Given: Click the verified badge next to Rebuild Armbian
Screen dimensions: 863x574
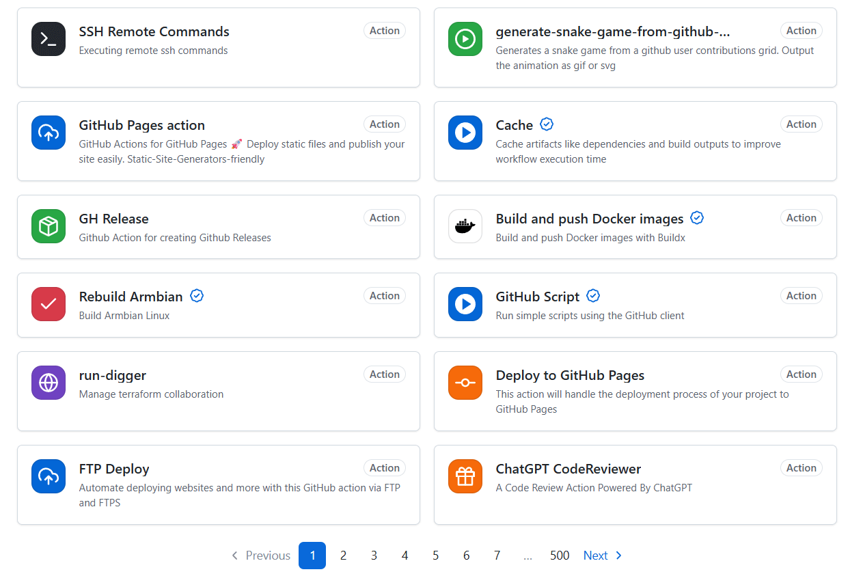Looking at the screenshot, I should coord(197,296).
